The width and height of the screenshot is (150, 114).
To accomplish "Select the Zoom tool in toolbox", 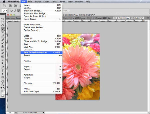I will (x=2, y=84).
